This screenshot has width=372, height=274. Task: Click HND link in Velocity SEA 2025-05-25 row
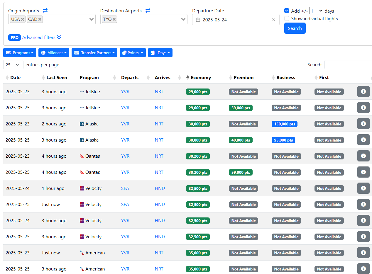pyautogui.click(x=160, y=205)
